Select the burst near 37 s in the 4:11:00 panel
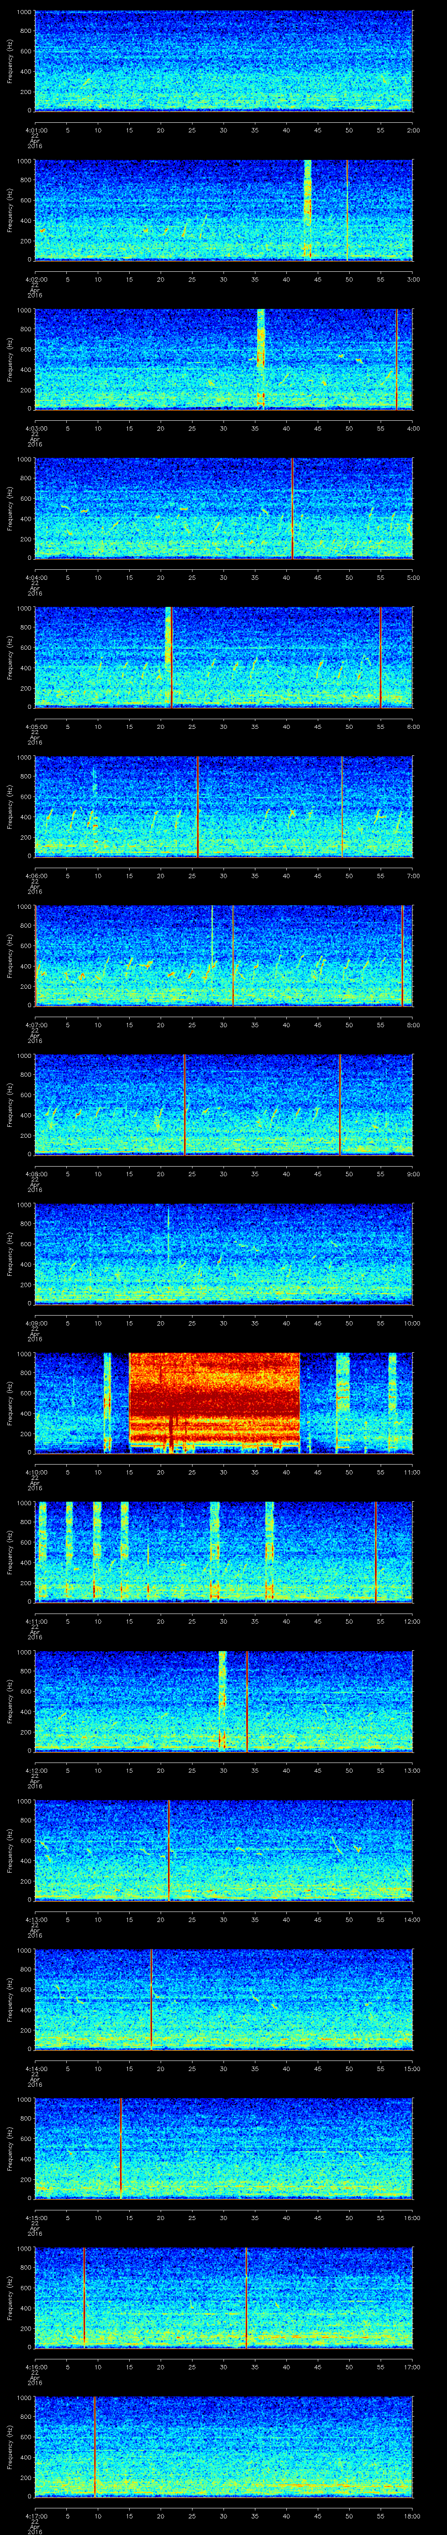The height and width of the screenshot is (2535, 447). tap(269, 1552)
